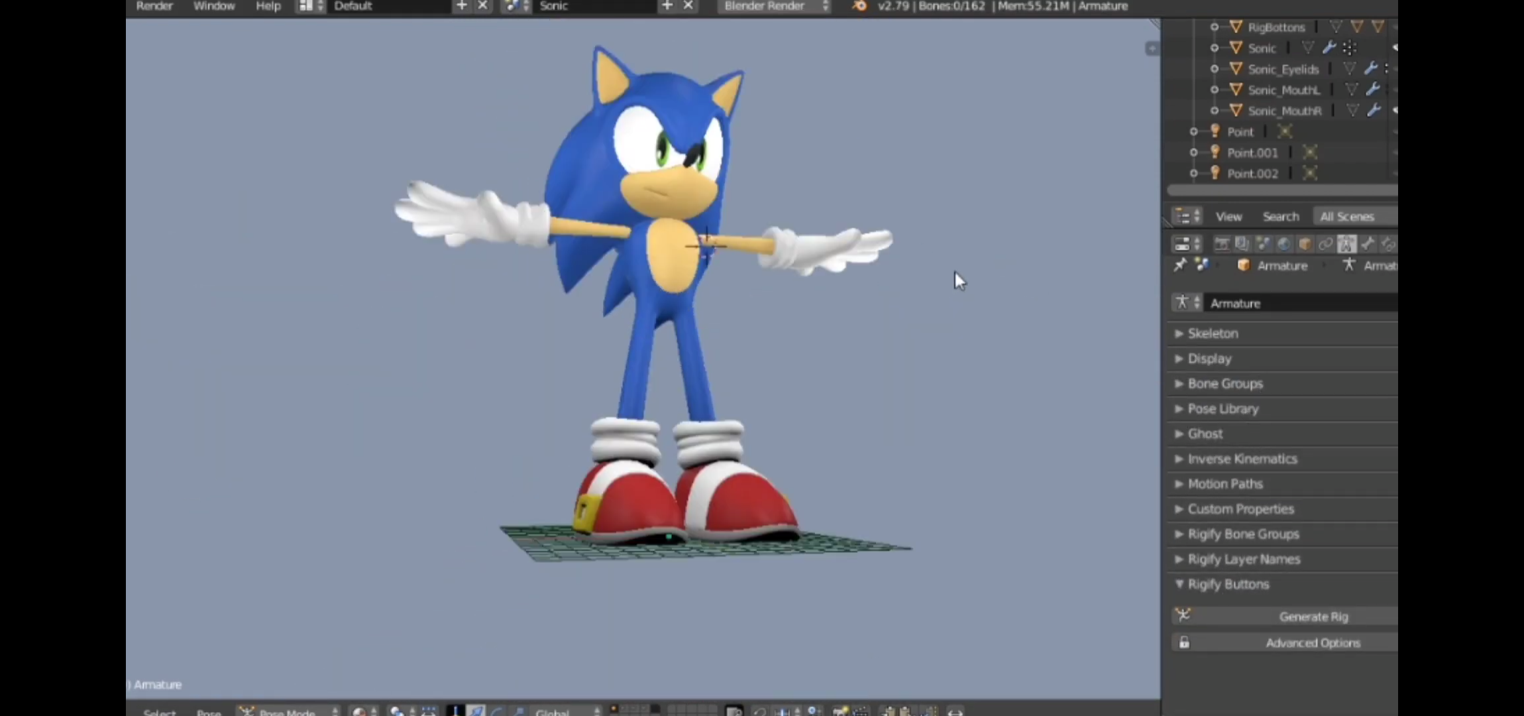Open the outliner View menu
The height and width of the screenshot is (716, 1524).
coord(1228,217)
